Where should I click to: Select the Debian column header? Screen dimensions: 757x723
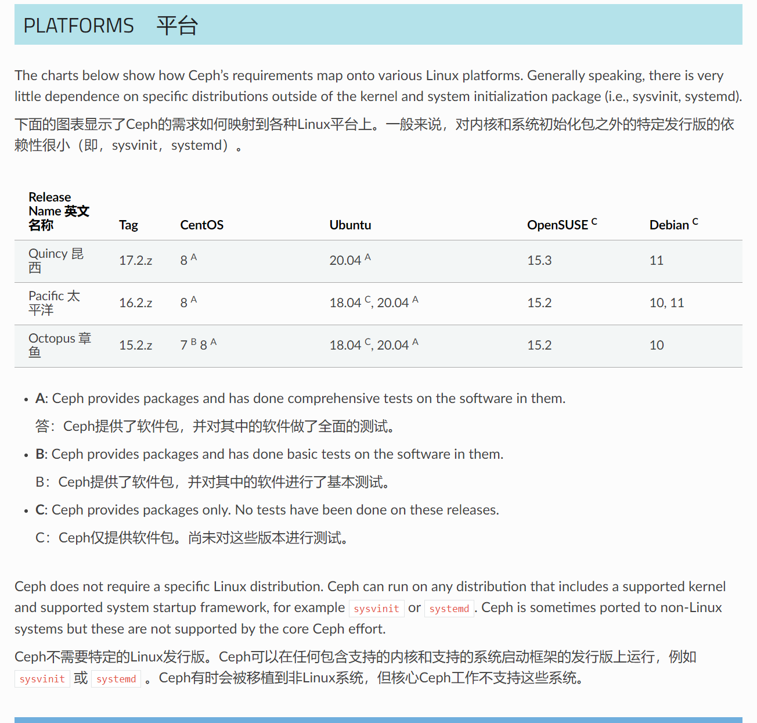coord(674,224)
